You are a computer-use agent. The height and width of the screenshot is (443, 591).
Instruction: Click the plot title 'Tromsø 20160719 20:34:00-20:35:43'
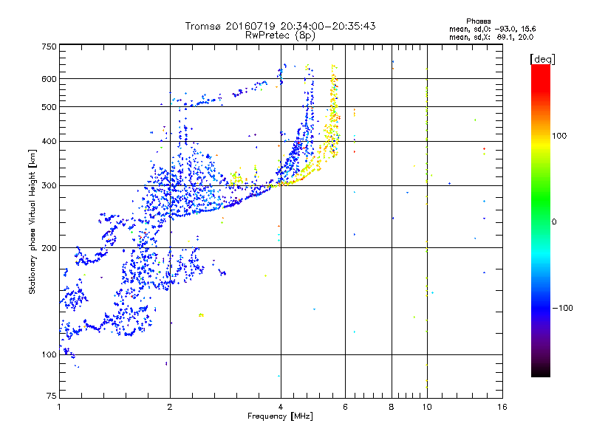280,26
